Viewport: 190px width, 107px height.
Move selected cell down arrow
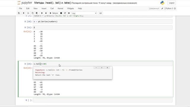tap(46, 13)
